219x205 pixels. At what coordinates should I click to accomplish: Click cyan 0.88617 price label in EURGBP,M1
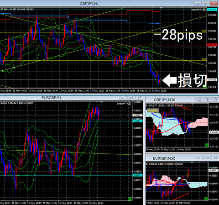click(138, 121)
